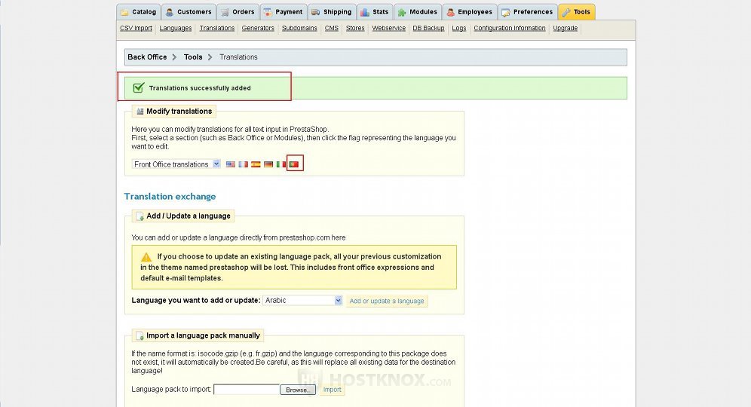Open the DB Backup submenu link
Viewport: 751px width, 407px height.
click(429, 28)
